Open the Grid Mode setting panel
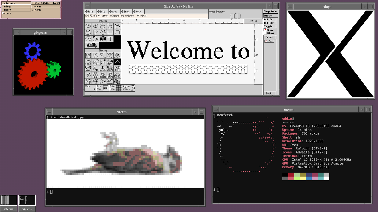The image size is (378, 212). tap(102, 88)
